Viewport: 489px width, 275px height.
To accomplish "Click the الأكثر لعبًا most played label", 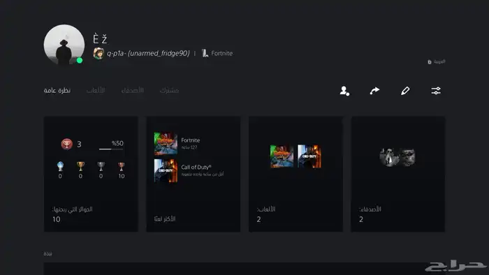I will coord(165,219).
